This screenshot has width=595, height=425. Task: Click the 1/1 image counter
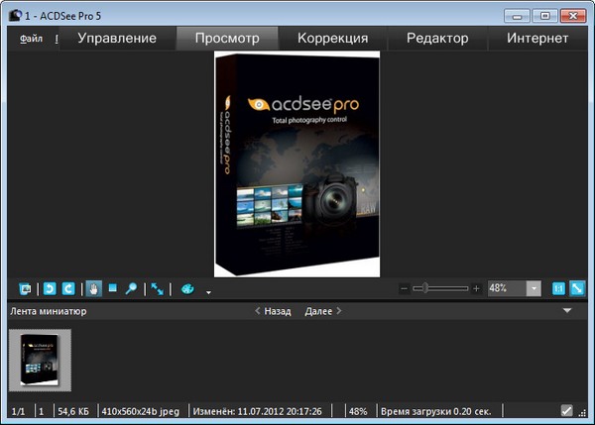[x=18, y=411]
